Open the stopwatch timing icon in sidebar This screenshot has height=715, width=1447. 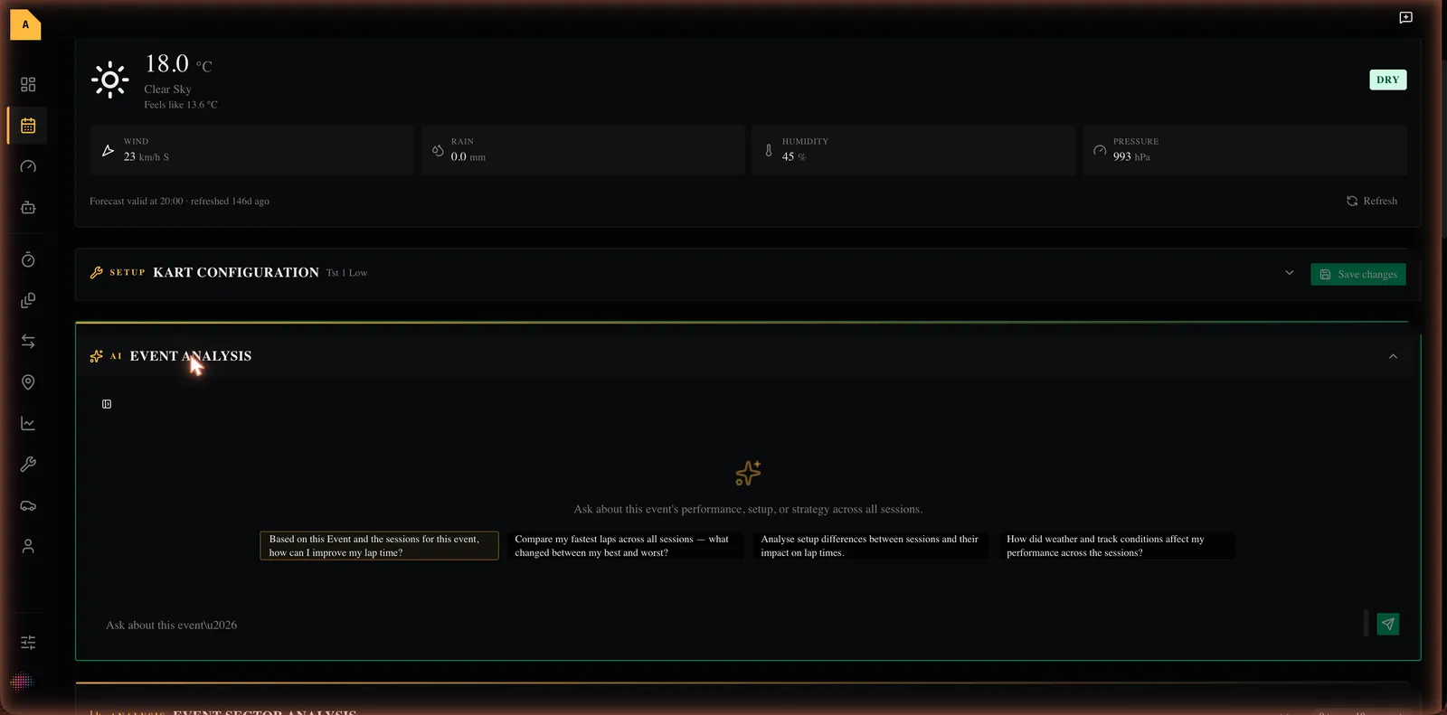tap(28, 259)
